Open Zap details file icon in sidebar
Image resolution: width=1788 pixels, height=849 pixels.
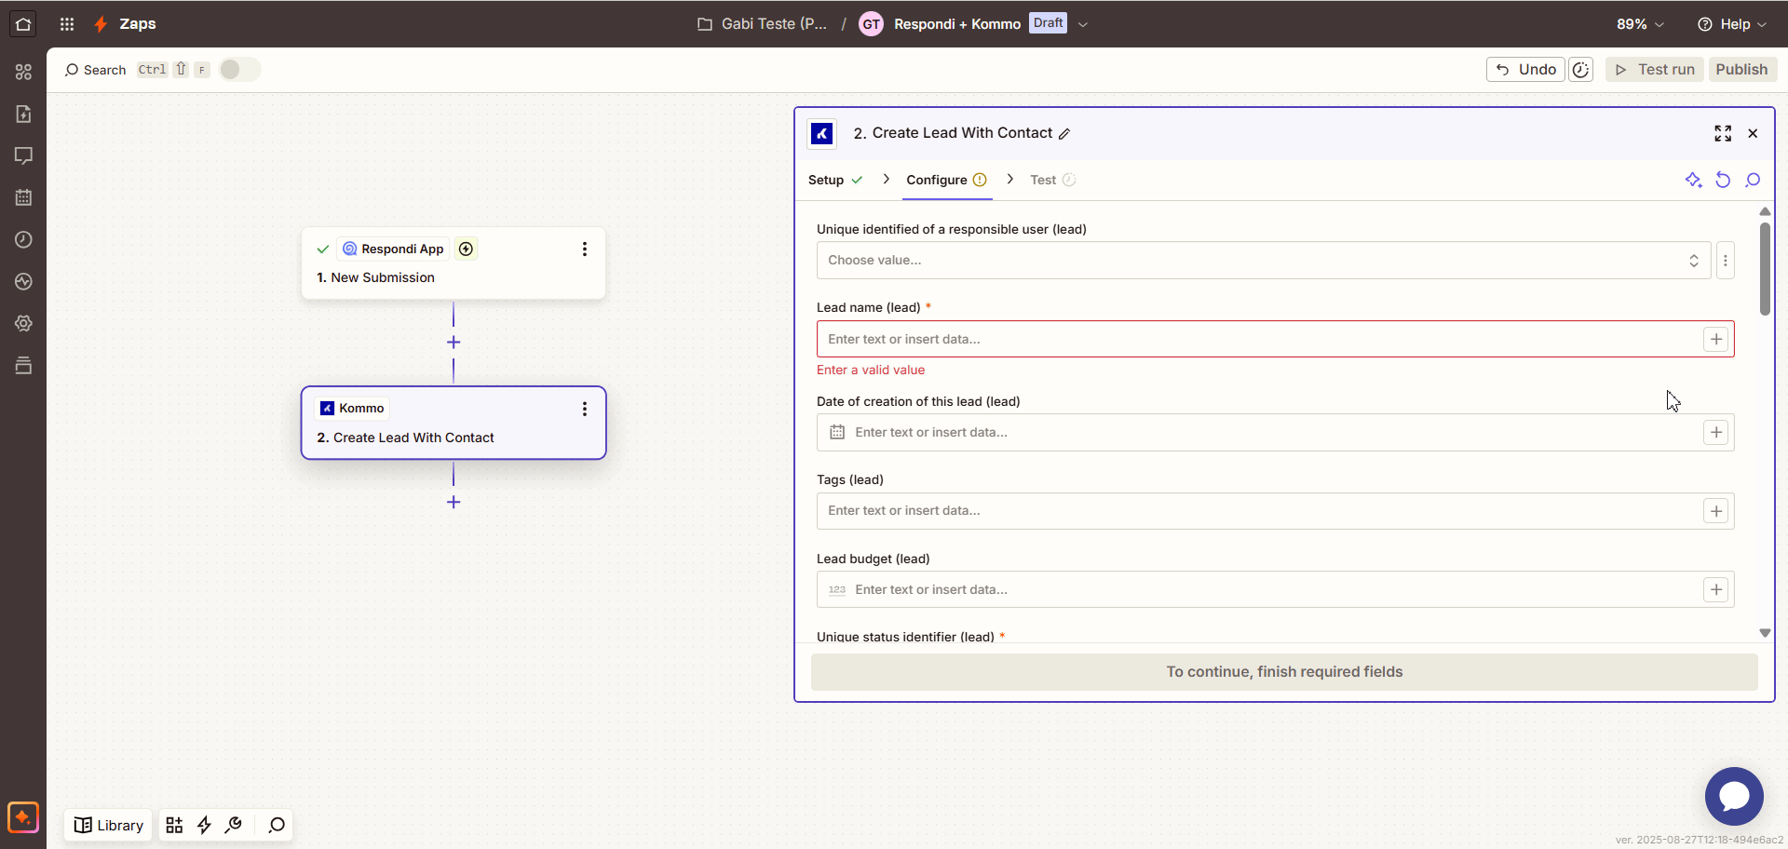23,114
